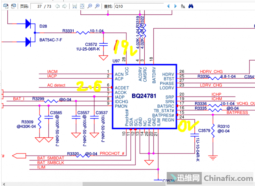Click the ICHP net label
This screenshot has width=255, height=186.
coord(216,94)
